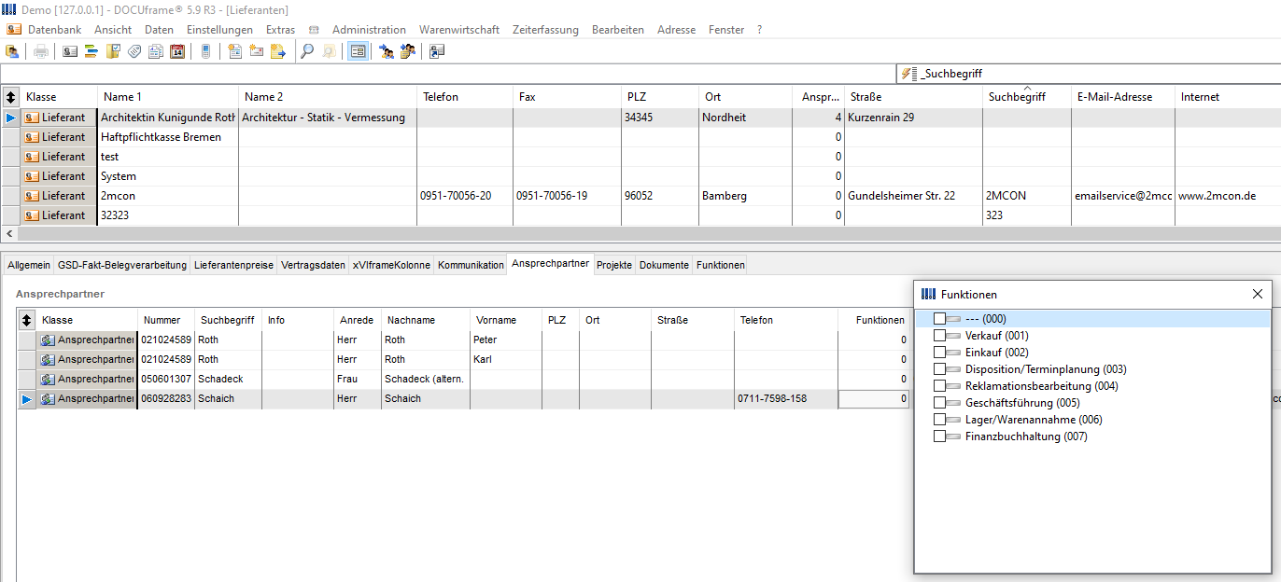
Task: Open the Zeiterfassung menu
Action: [x=545, y=30]
